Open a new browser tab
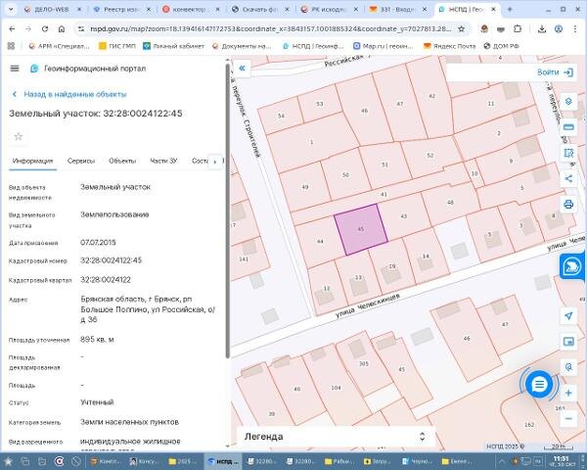 pos(510,10)
